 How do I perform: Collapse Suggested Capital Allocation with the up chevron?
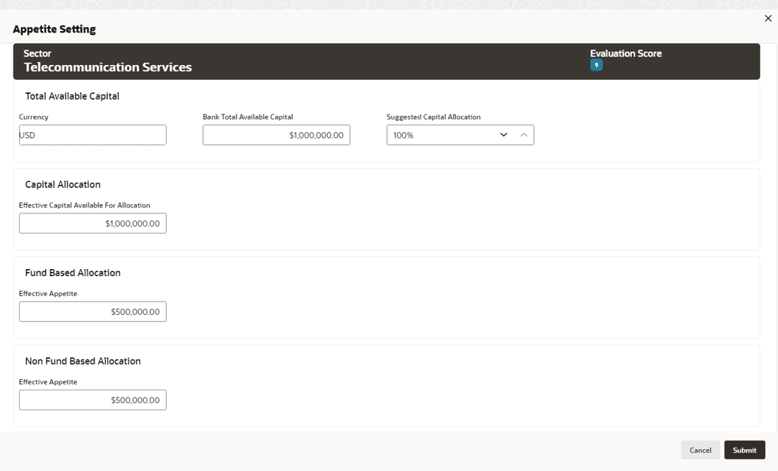point(524,135)
